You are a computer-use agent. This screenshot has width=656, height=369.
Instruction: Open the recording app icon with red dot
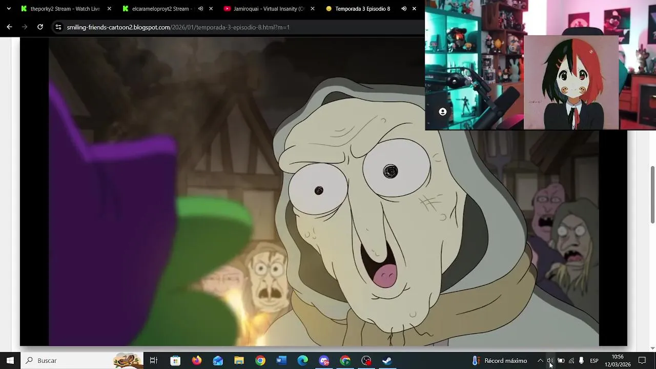click(366, 361)
